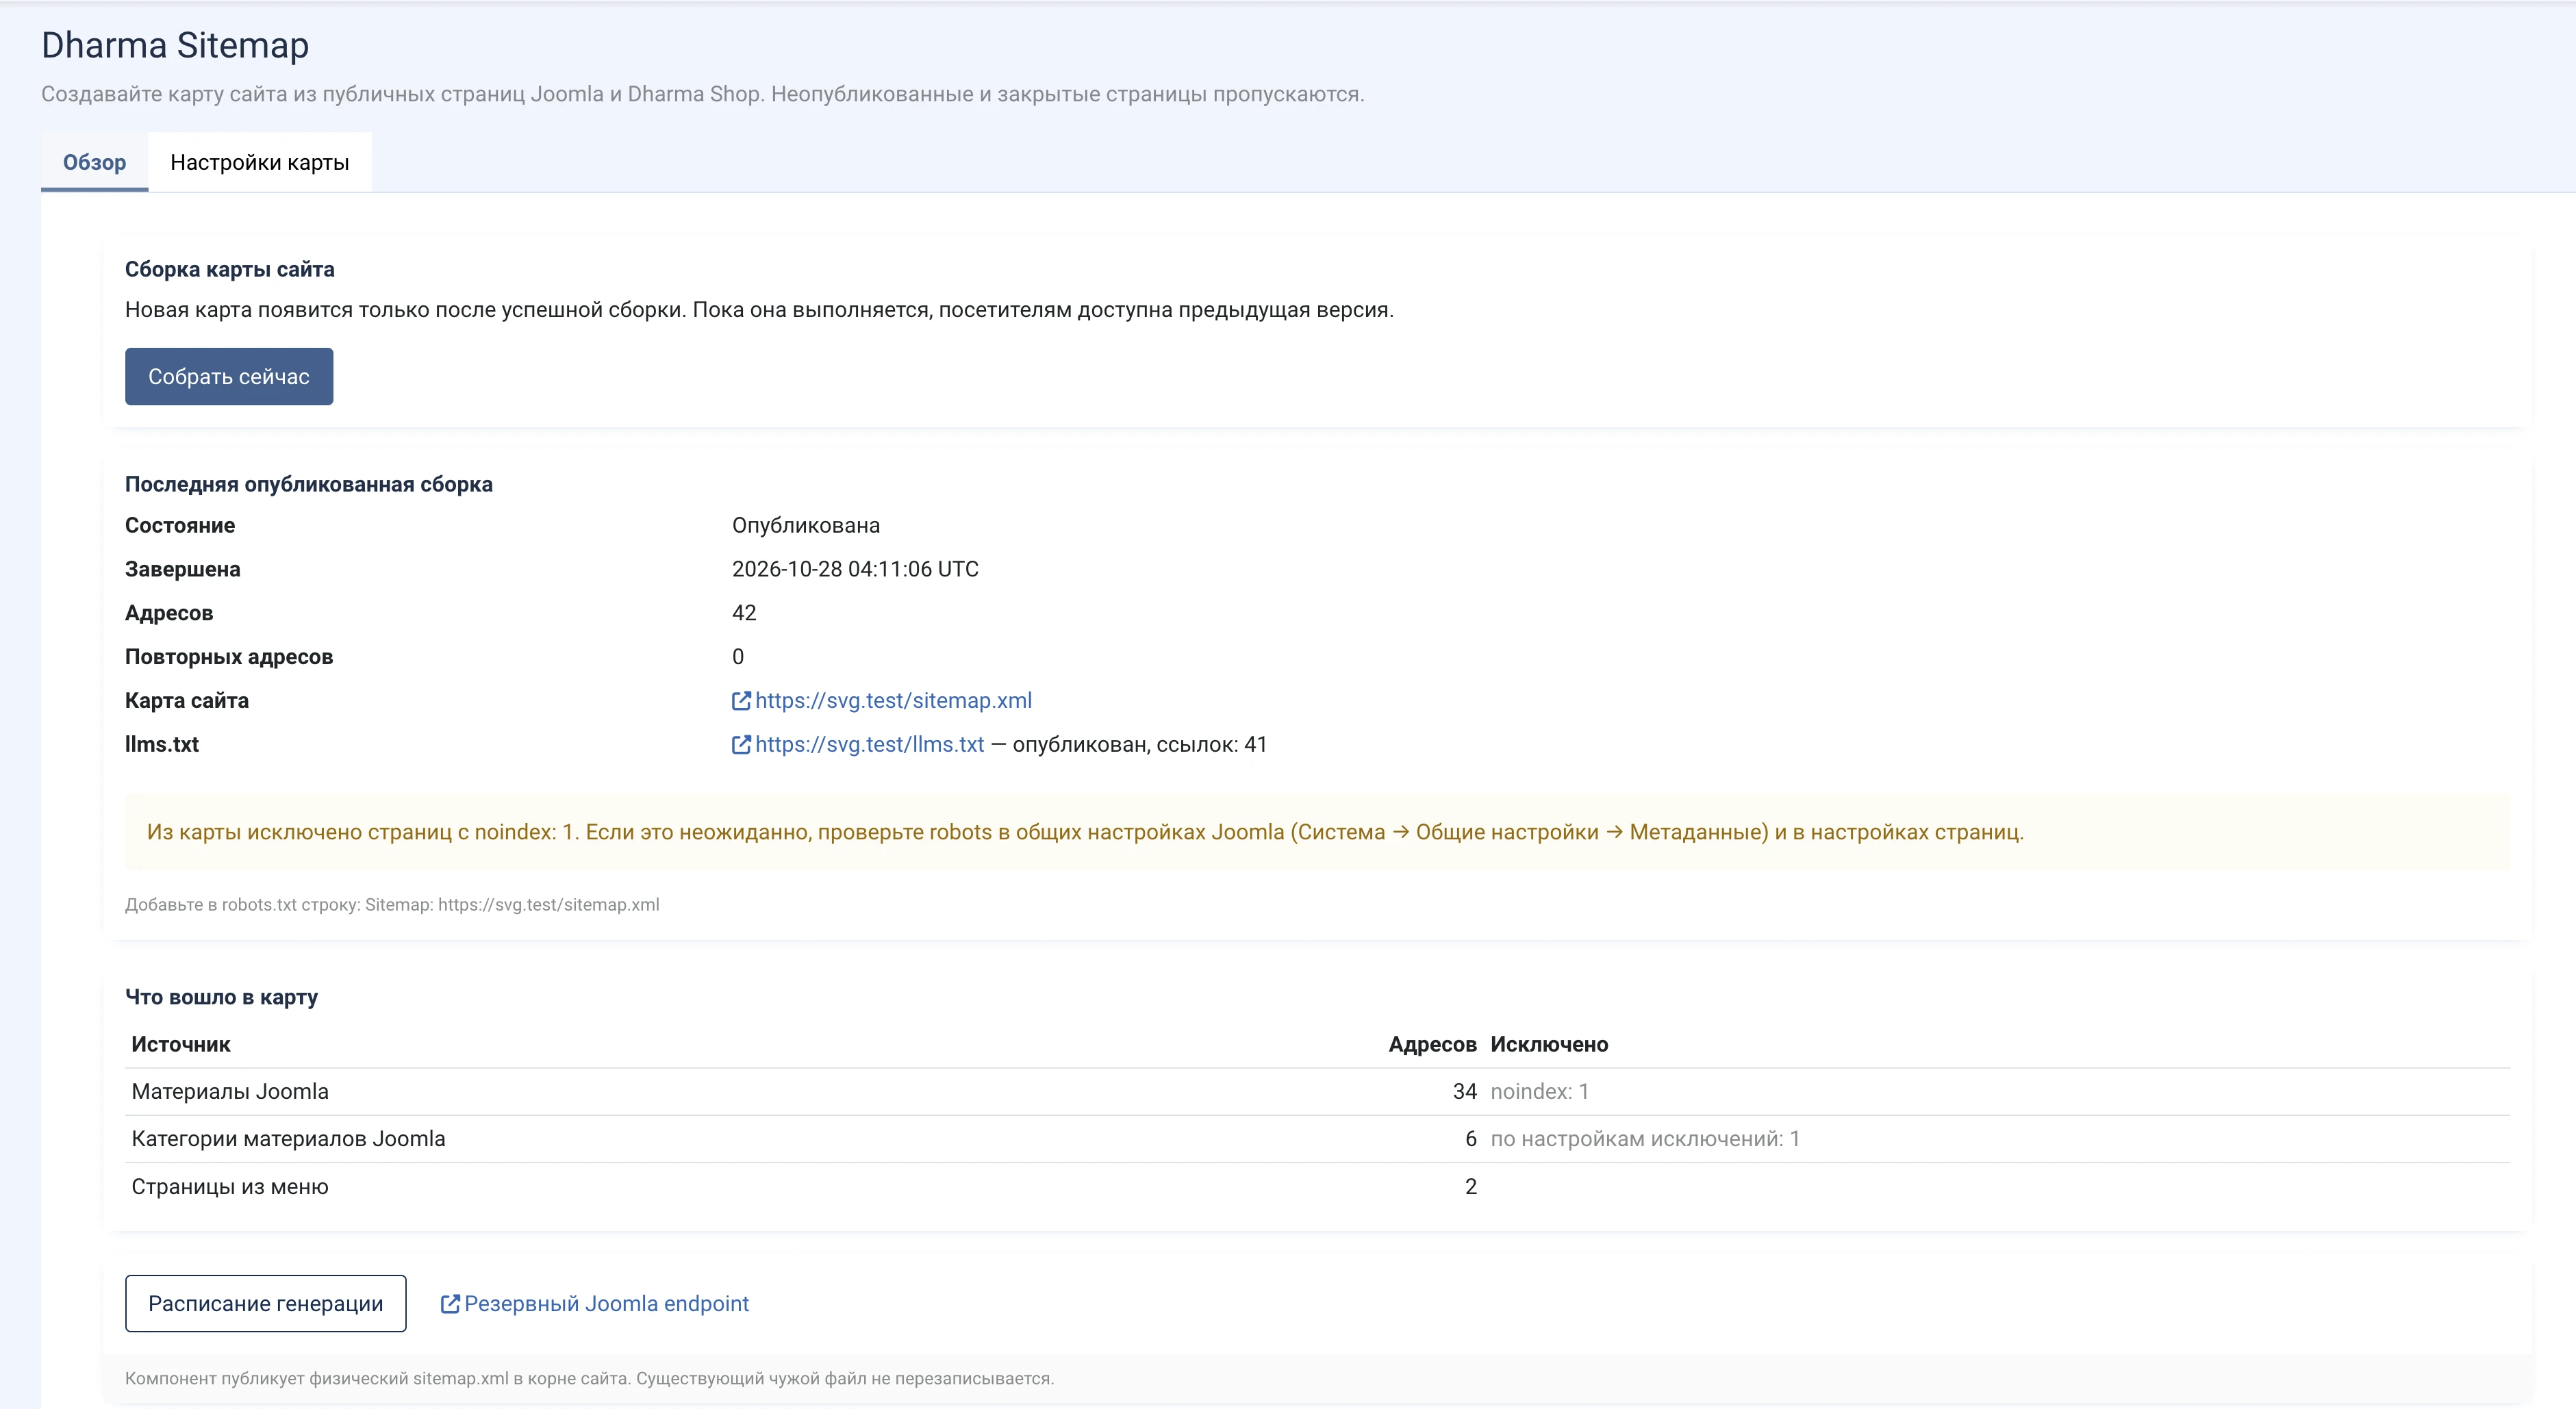Click the Сборка карты сайта heading

(x=229, y=269)
